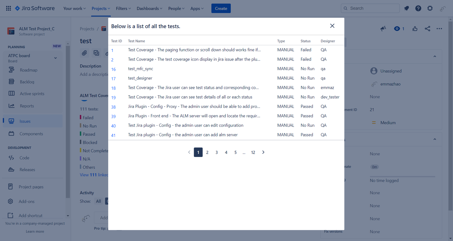The image size is (453, 241).
Task: Click the Jira Software logo
Action: point(35,8)
